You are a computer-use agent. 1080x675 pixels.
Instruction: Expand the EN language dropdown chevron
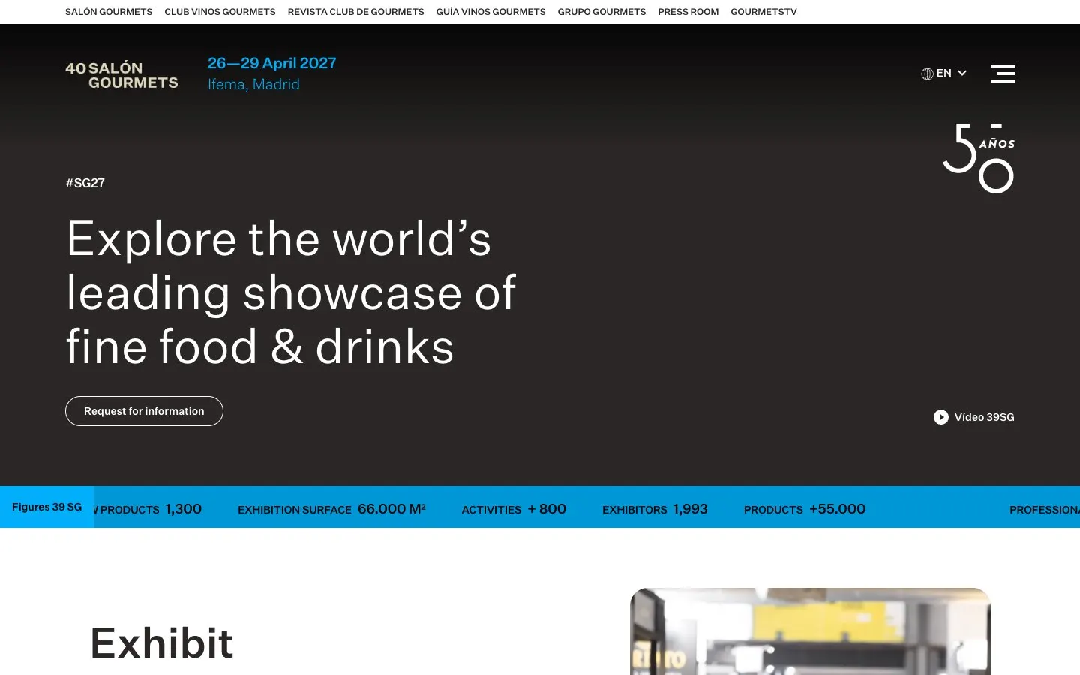click(962, 73)
